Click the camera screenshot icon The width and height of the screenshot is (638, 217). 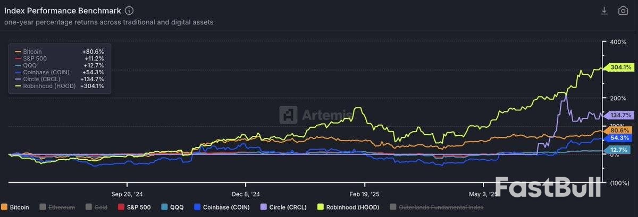(623, 11)
